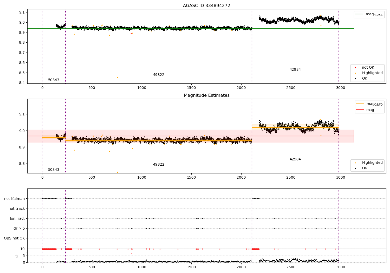390x273 pixels.
Task: Select the "500" x-tick of the bottom plot
Action: (92, 267)
